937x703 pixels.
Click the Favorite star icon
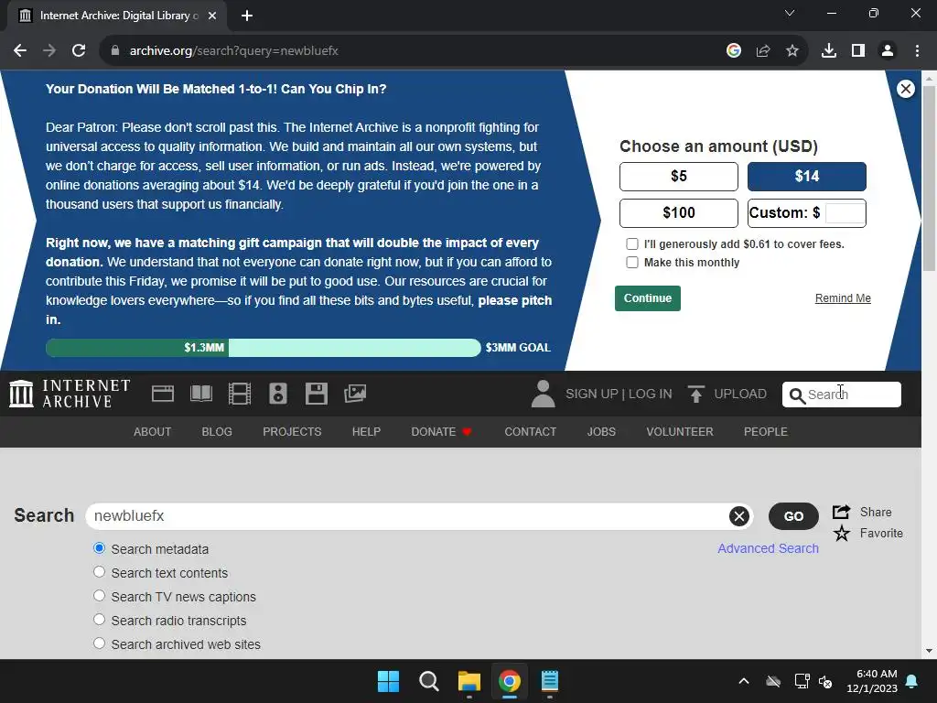point(842,533)
